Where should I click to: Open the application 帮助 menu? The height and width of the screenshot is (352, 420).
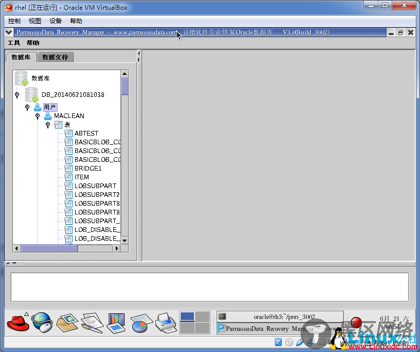pyautogui.click(x=33, y=43)
